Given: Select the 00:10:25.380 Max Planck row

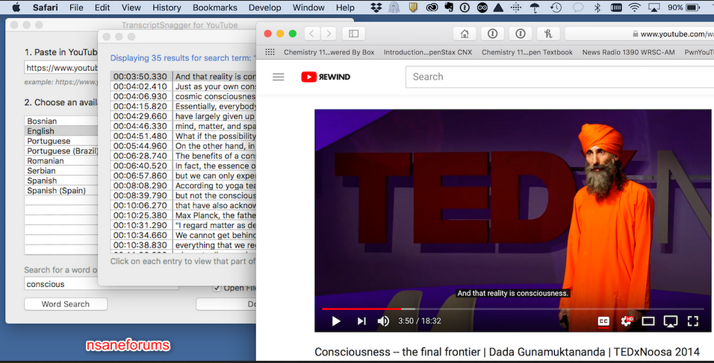Looking at the screenshot, I should pos(183,215).
